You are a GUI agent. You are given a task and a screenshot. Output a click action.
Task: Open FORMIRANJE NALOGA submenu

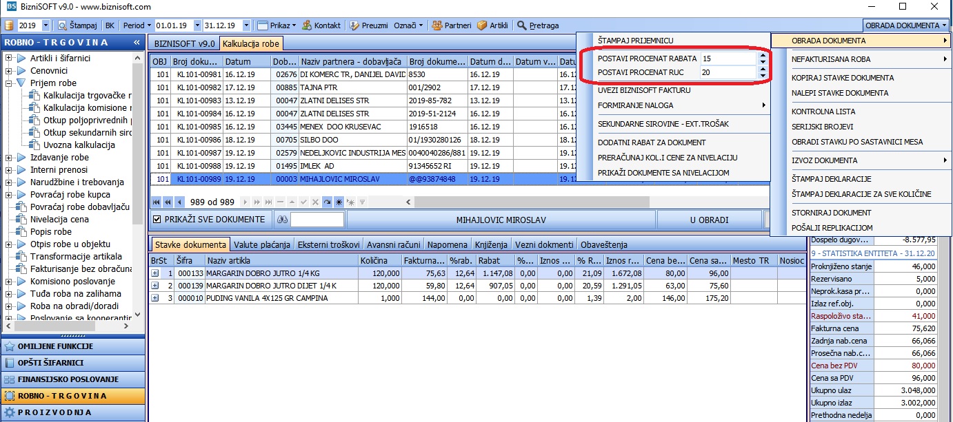tap(673, 105)
